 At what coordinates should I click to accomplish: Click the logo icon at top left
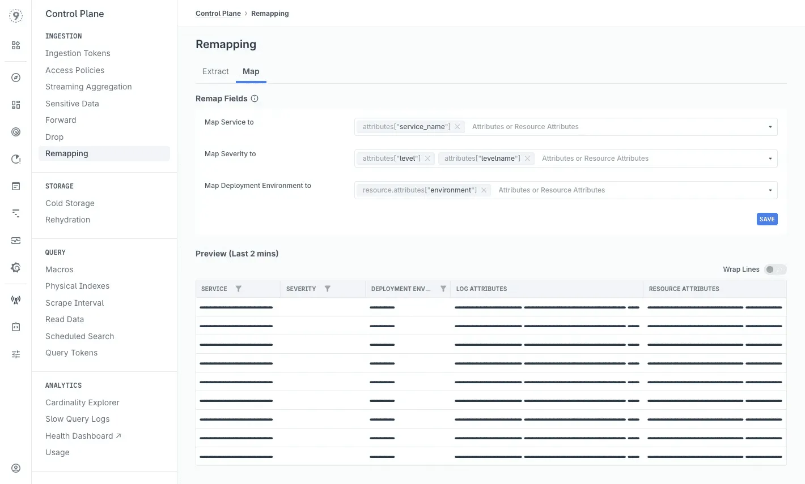point(16,16)
